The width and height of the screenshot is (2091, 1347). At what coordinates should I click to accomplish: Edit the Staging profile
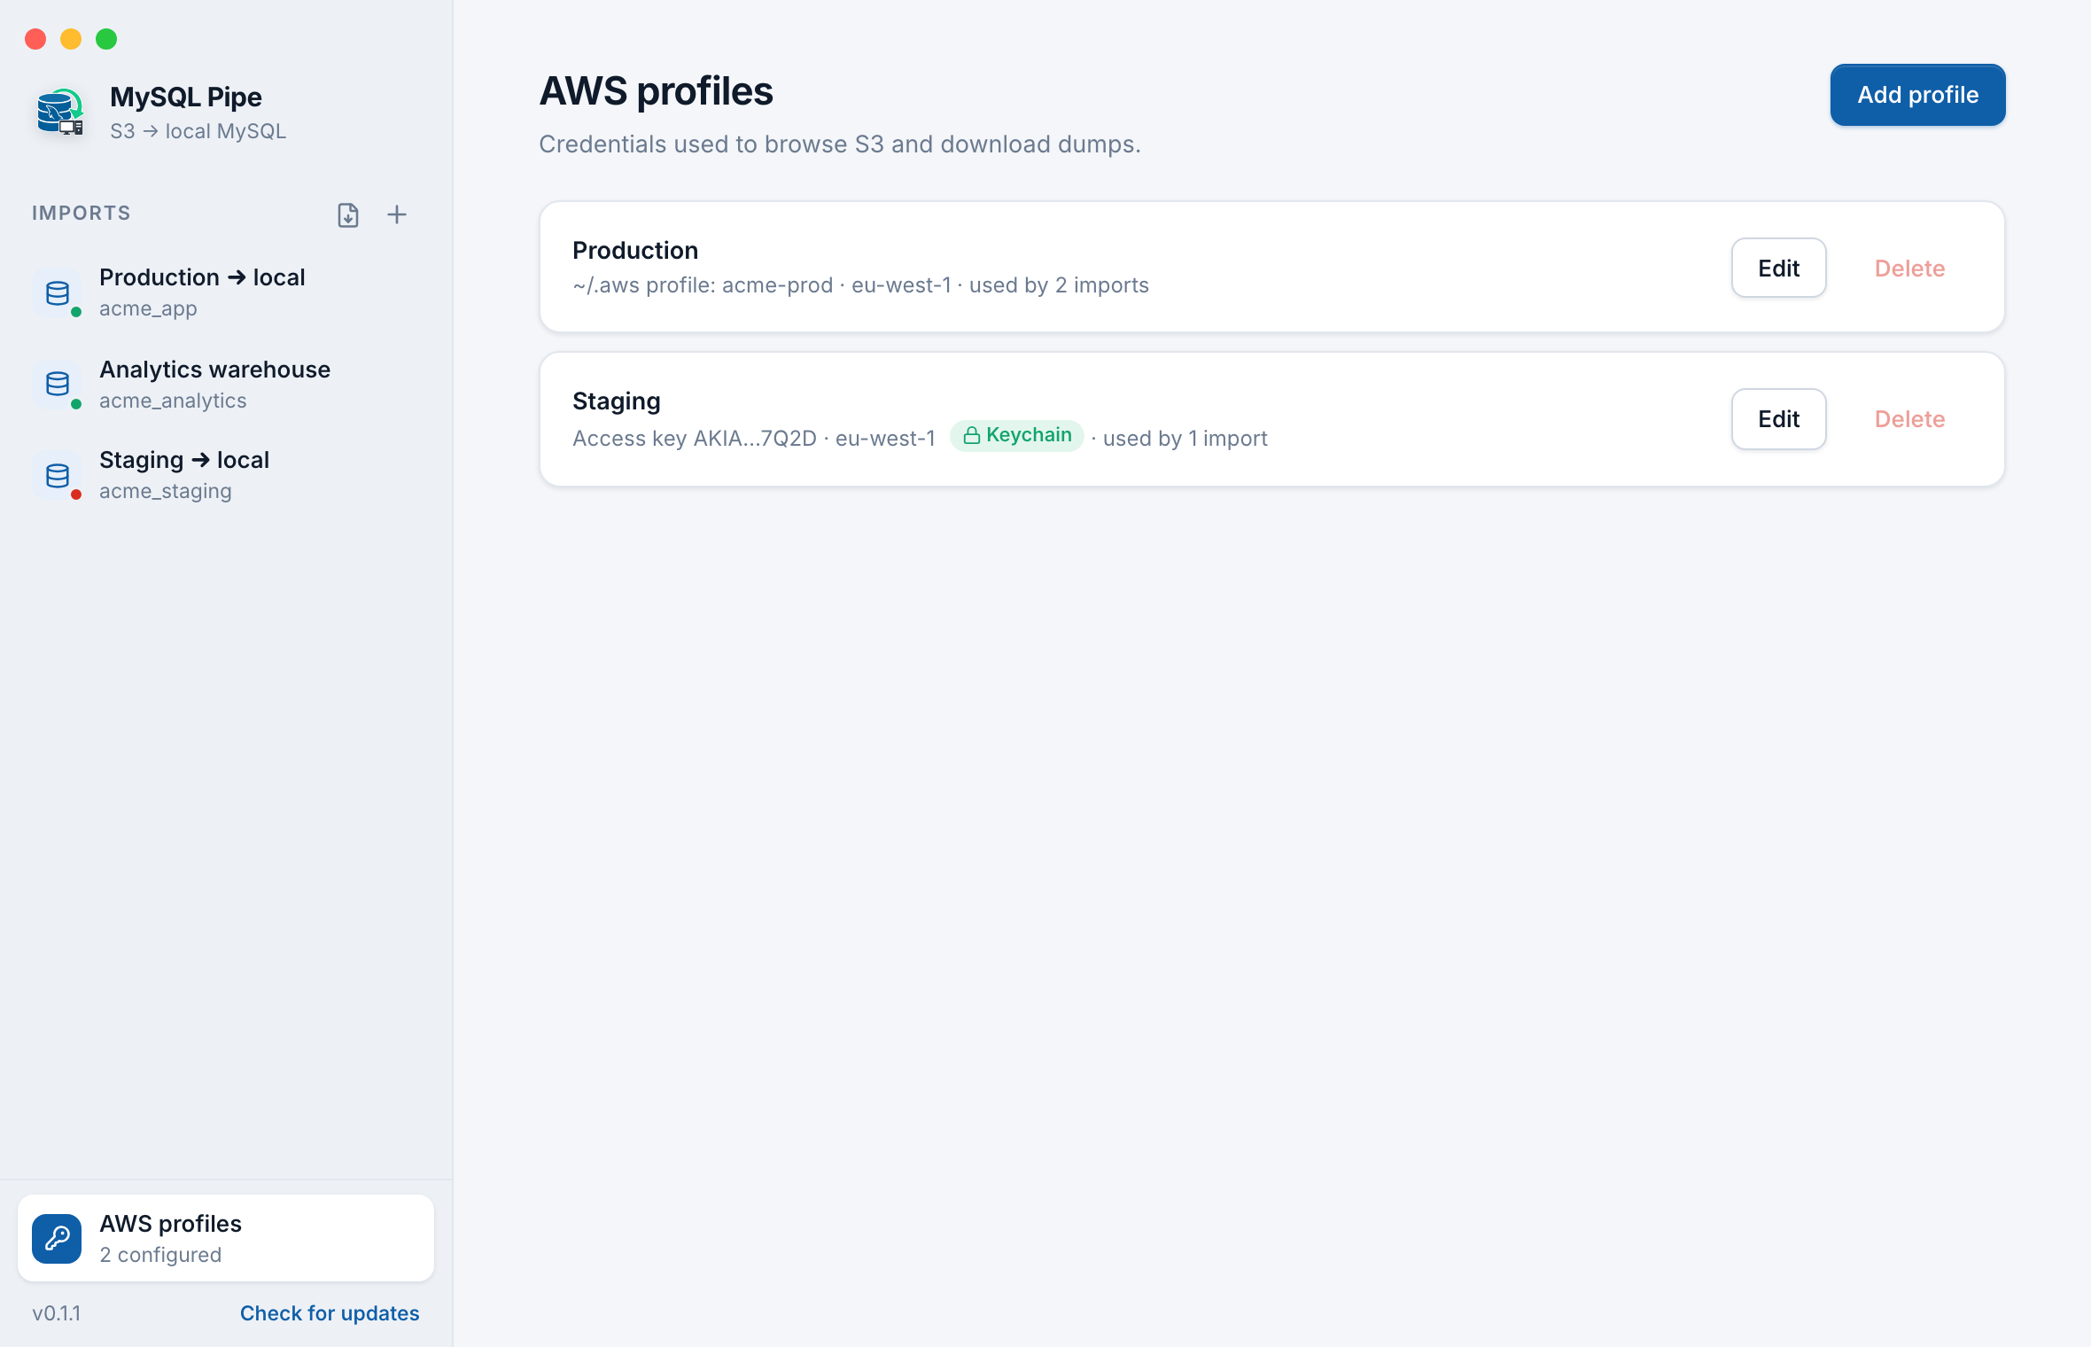[1778, 418]
